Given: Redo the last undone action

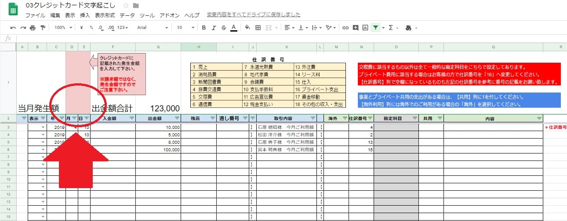Looking at the screenshot, I should point(23,28).
